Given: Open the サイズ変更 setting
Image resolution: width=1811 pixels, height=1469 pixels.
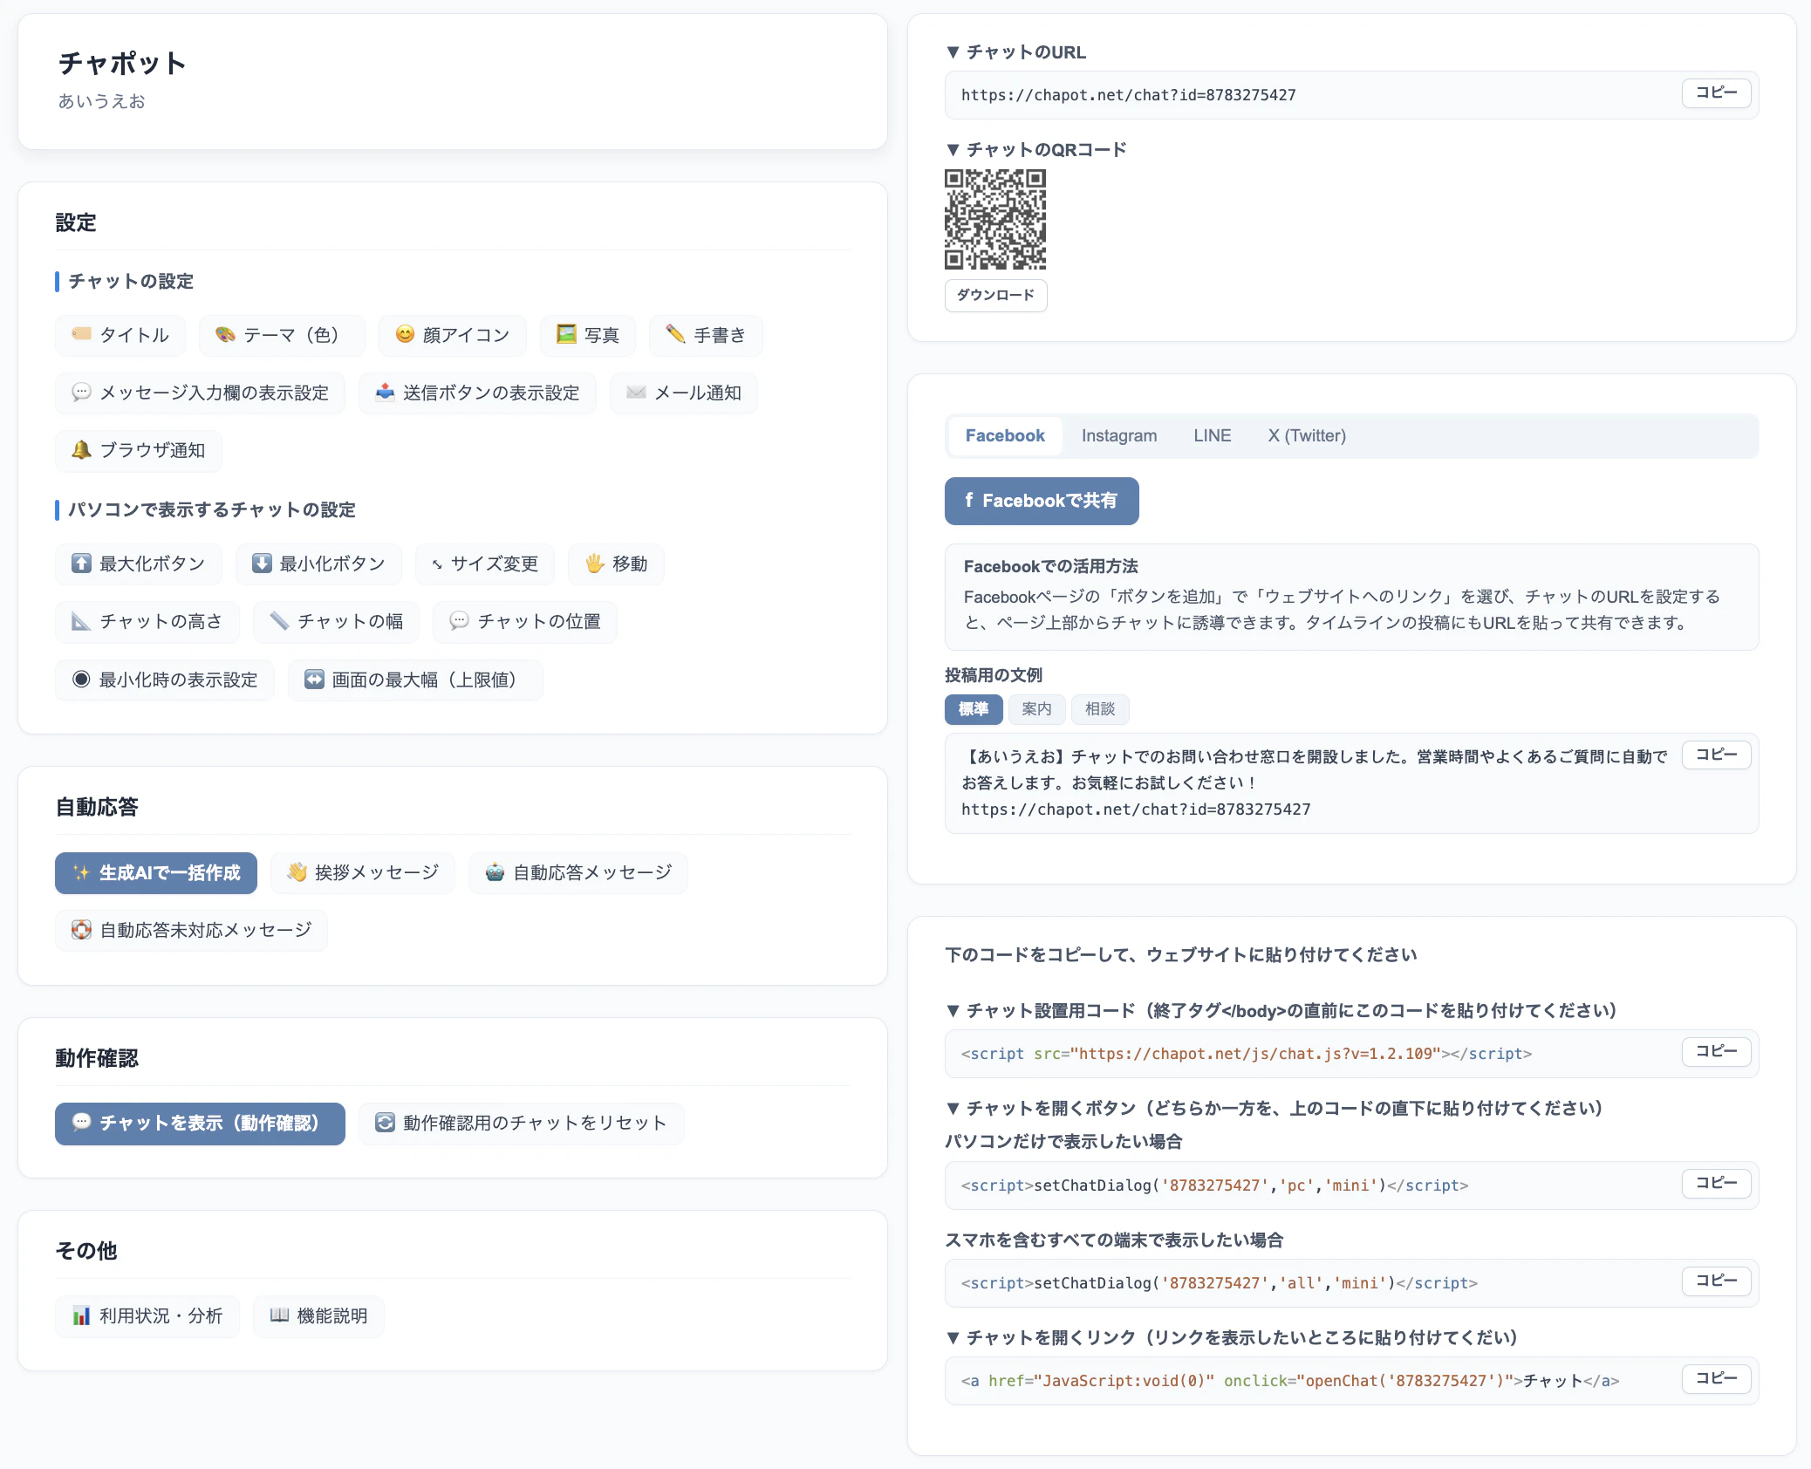Looking at the screenshot, I should 485,564.
